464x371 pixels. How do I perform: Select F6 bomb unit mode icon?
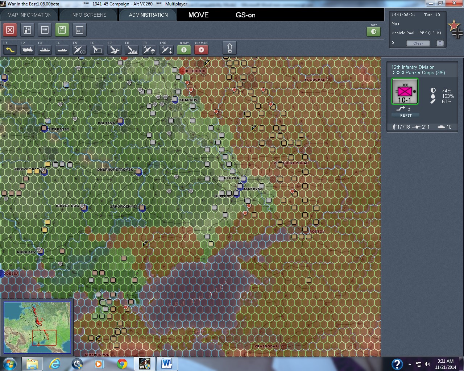97,50
